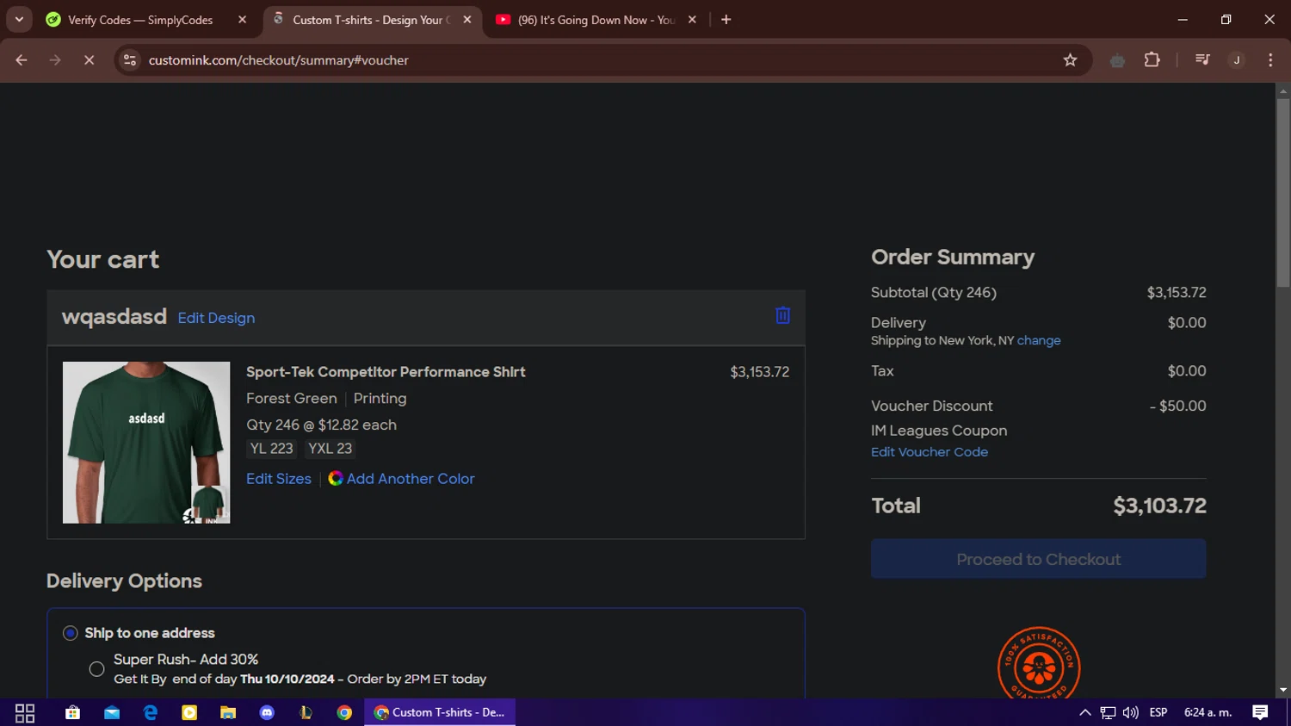Click the small back-view shirt thumbnail

pyautogui.click(x=209, y=504)
